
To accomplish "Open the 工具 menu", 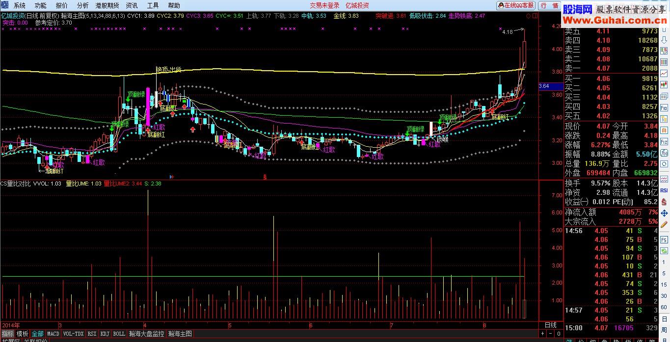I will tap(153, 5).
